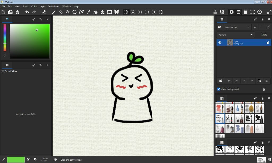The height and width of the screenshot is (163, 272).
Task: Select the Freehand Drawing brush tool
Action: pos(53,12)
